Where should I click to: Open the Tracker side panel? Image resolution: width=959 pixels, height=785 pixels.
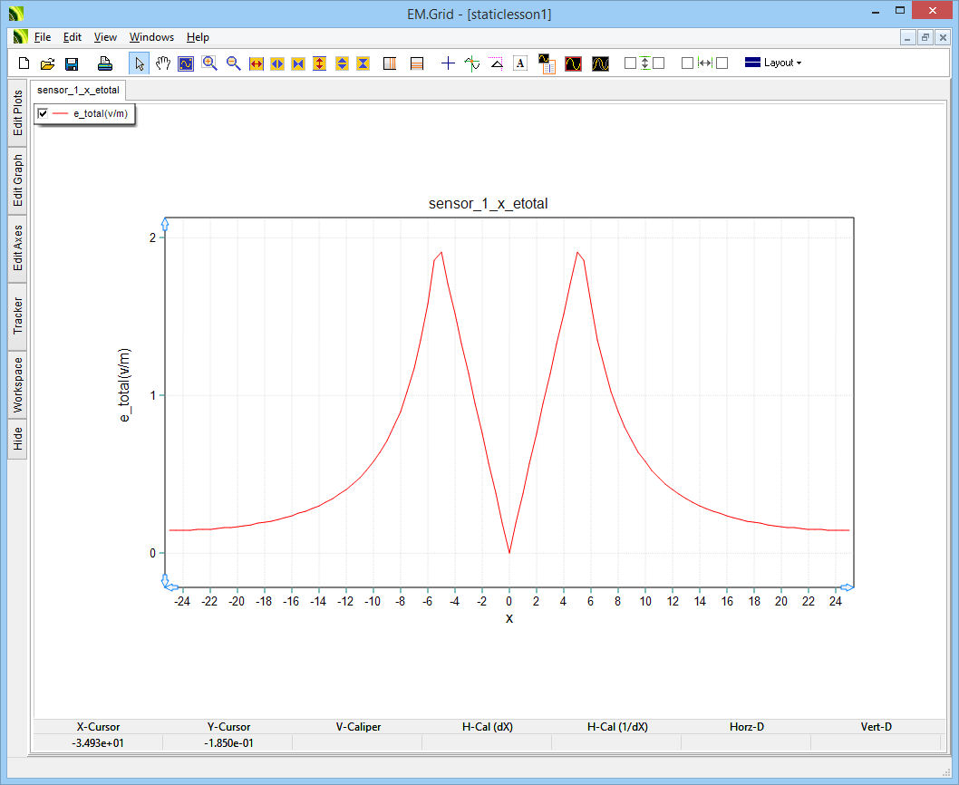click(x=18, y=315)
